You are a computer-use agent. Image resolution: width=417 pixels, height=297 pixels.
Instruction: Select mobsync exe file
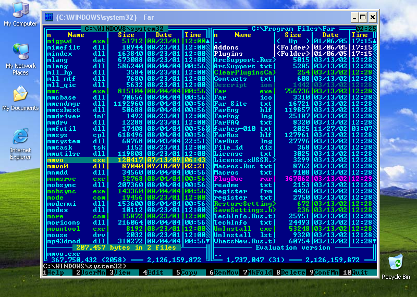(x=126, y=191)
